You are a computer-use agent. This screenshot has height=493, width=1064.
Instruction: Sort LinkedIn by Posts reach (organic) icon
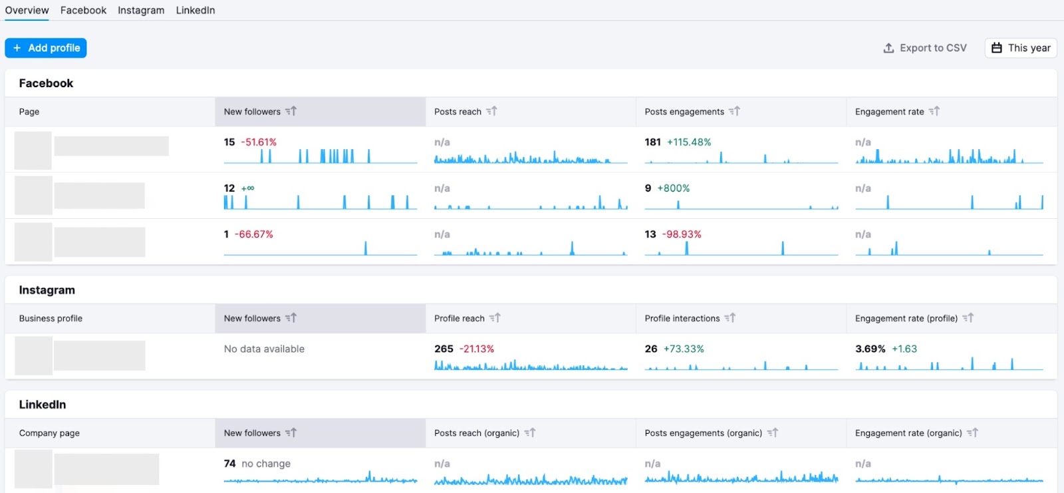[530, 432]
